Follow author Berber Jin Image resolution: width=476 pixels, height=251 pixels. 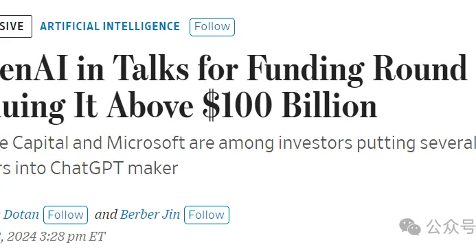coord(207,215)
